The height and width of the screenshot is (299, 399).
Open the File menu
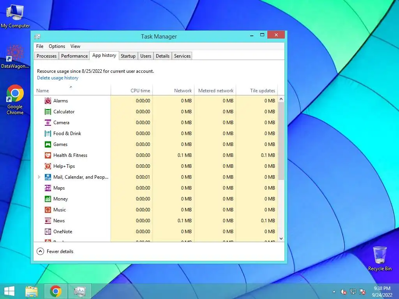(40, 46)
